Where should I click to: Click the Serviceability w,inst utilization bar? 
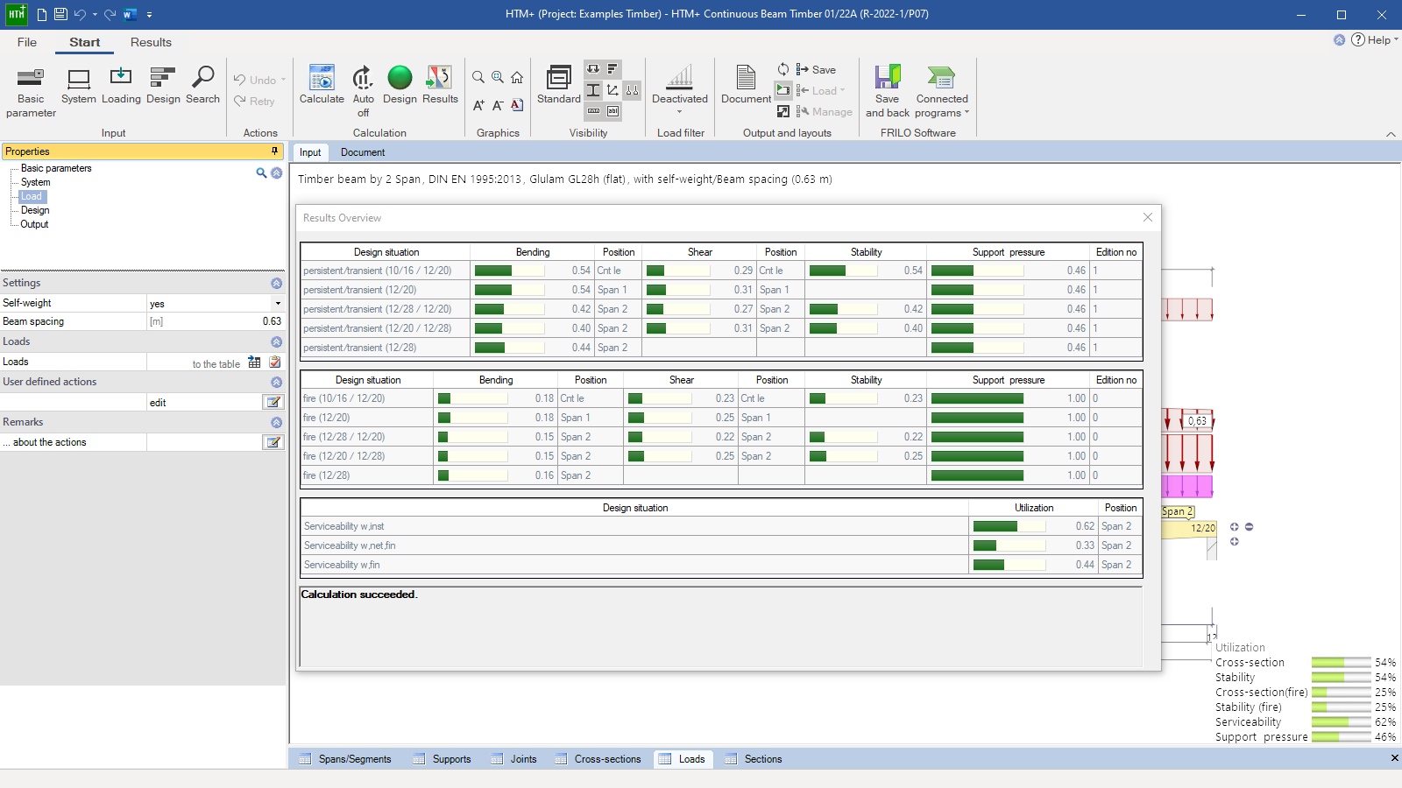(x=1009, y=526)
